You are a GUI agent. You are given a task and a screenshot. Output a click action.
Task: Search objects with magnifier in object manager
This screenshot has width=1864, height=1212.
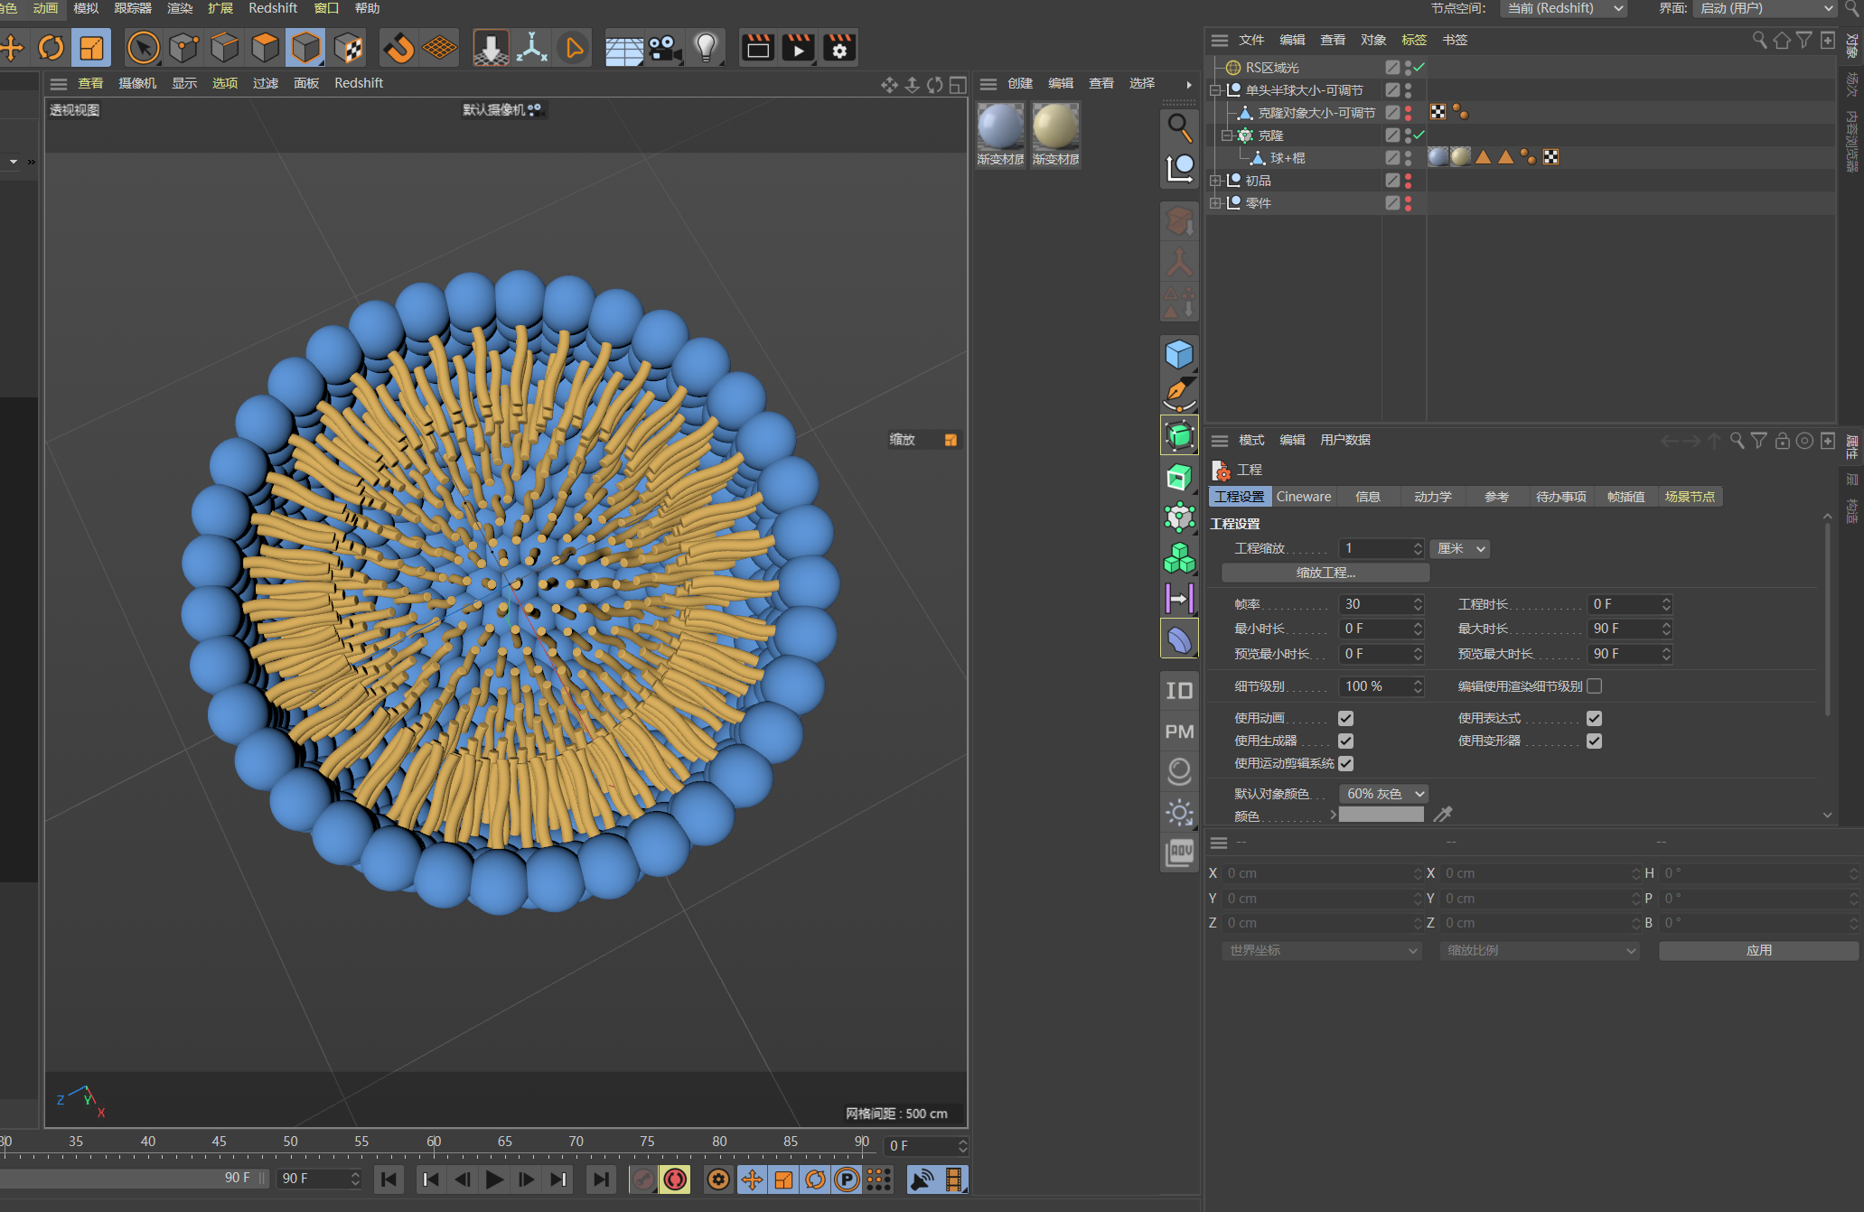(1759, 40)
